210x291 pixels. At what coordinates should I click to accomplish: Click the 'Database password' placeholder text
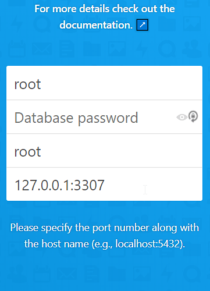(76, 118)
